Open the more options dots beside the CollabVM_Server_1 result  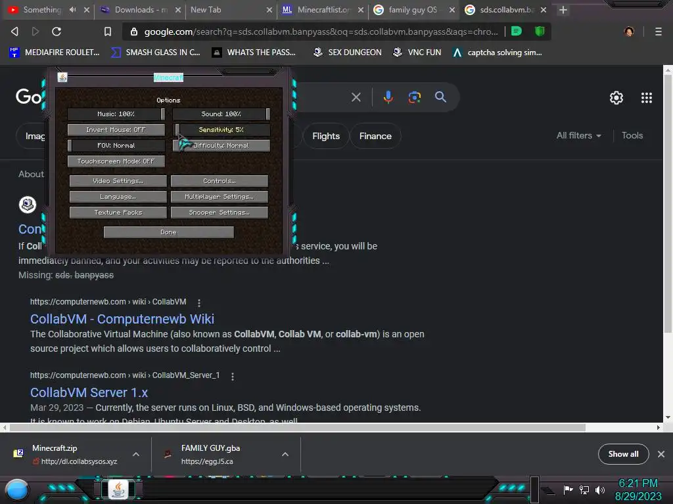click(233, 376)
